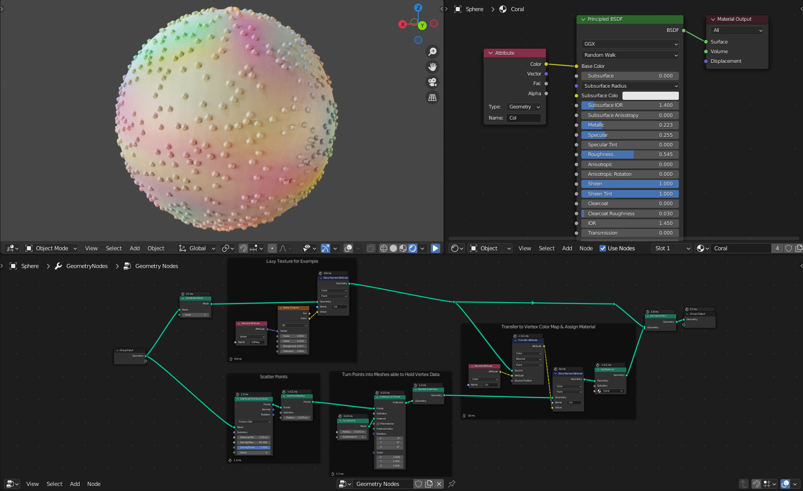The image size is (803, 491).
Task: Open the All target dropdown in Material Output
Action: click(x=737, y=30)
